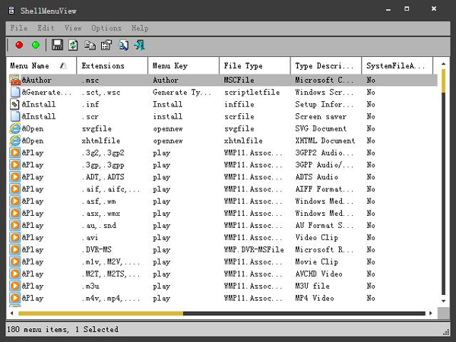Click the Save Selected Items floppy icon
This screenshot has height=342, width=456.
coord(57,45)
